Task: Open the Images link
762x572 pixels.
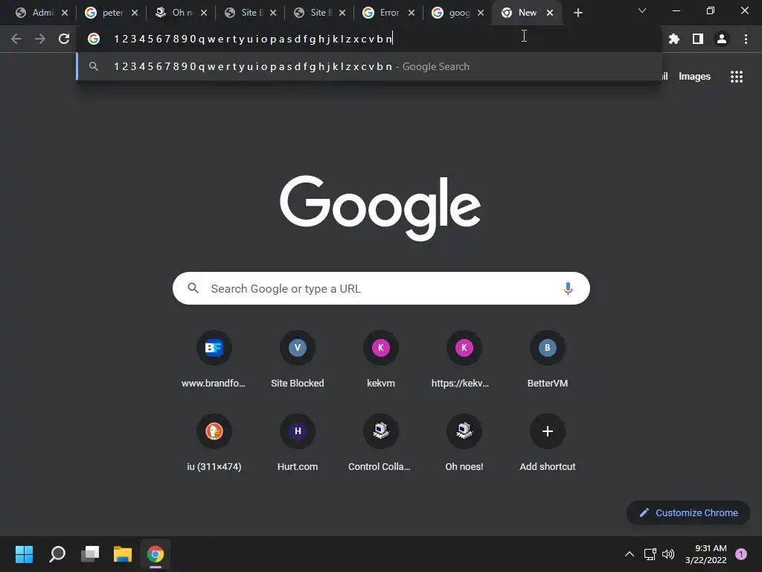Action: [x=694, y=77]
